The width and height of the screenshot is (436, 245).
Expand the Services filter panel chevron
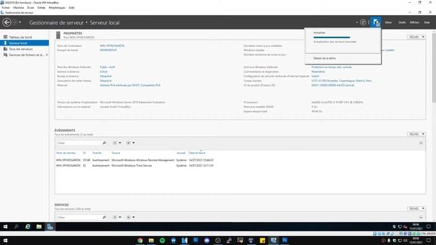pyautogui.click(x=421, y=217)
